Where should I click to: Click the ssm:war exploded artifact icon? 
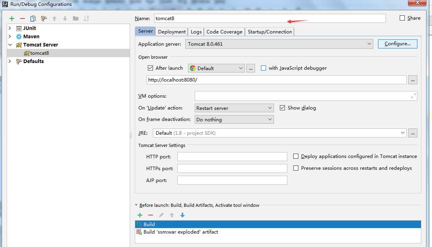[x=139, y=232]
